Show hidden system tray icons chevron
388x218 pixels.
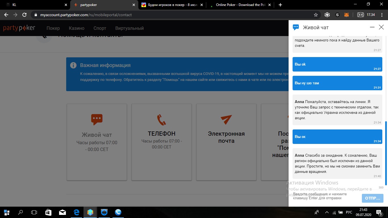coord(327,212)
